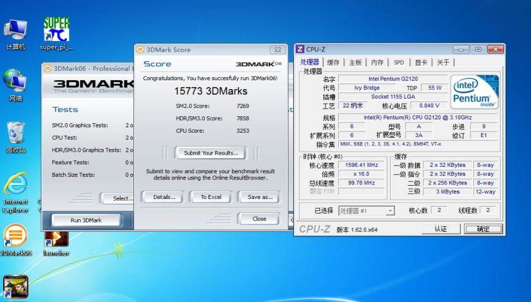Click the CPU Score value 3253
The width and height of the screenshot is (531, 302).
[243, 131]
